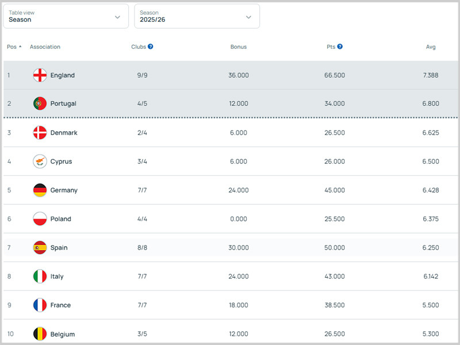
Task: Click the Cyprus flag icon
Action: [40, 162]
